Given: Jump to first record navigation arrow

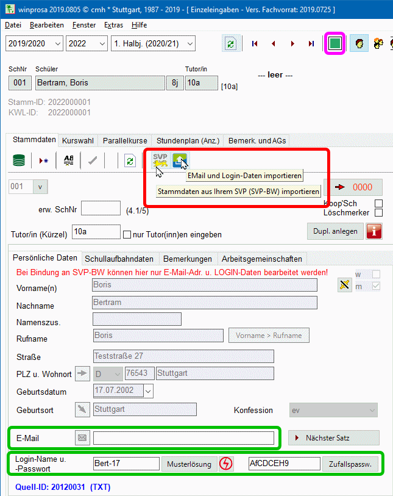Looking at the screenshot, I should pyautogui.click(x=255, y=43).
